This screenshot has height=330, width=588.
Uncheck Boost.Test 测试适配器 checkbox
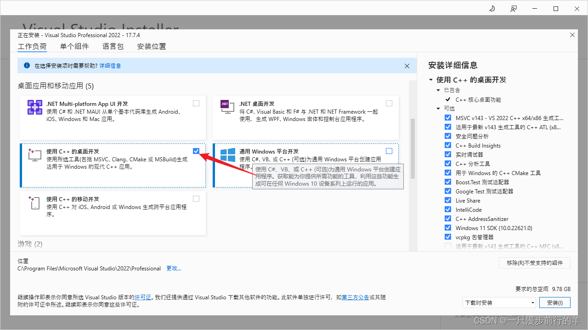point(448,182)
